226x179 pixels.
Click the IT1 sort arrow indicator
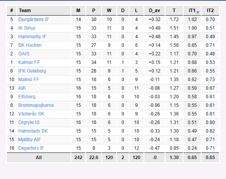tap(198, 12)
